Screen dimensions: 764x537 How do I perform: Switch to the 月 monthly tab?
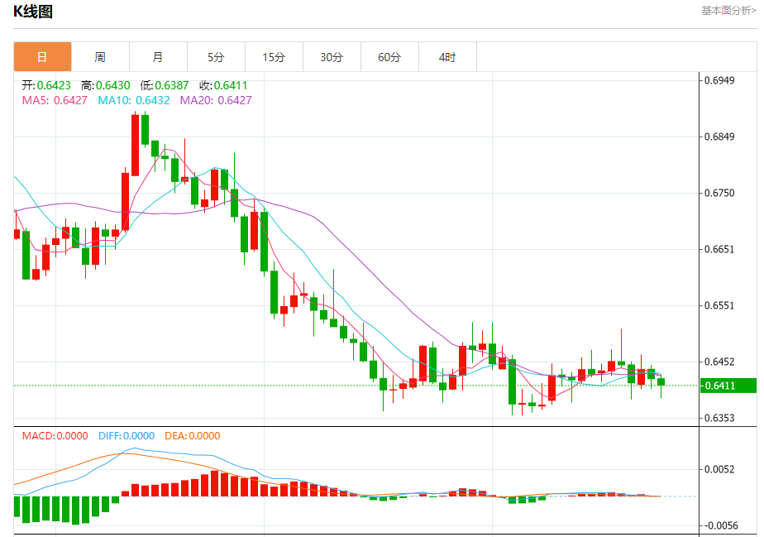[x=158, y=57]
